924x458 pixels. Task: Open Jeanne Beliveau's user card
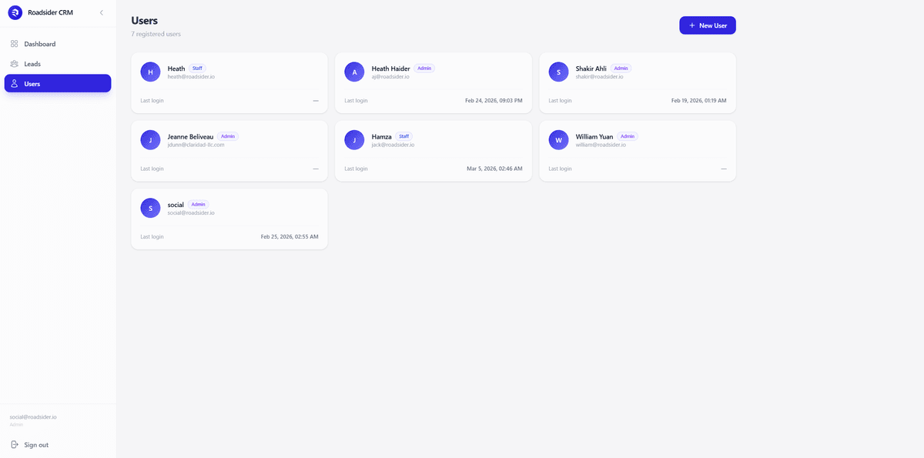229,150
